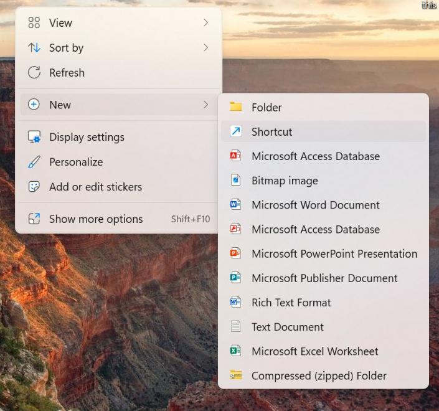439x411 pixels.
Task: Click the Text Document page icon
Action: tap(235, 327)
